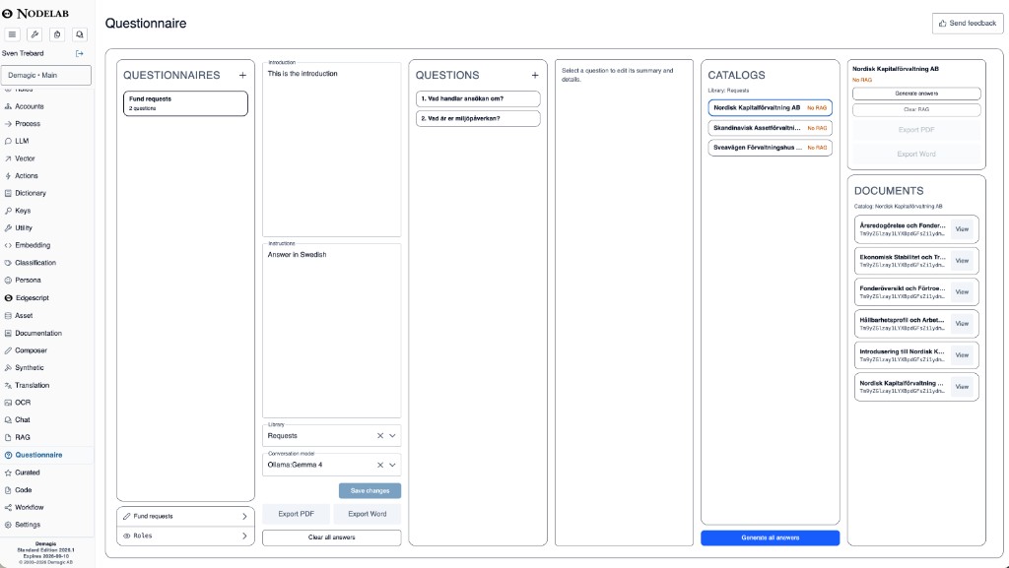Click Save changes button

370,491
